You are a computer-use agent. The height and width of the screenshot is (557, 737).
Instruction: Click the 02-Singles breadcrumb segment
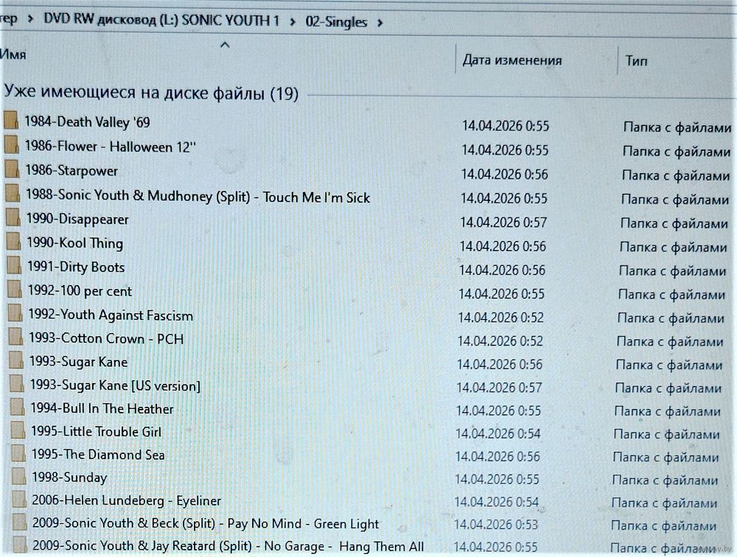click(x=336, y=22)
